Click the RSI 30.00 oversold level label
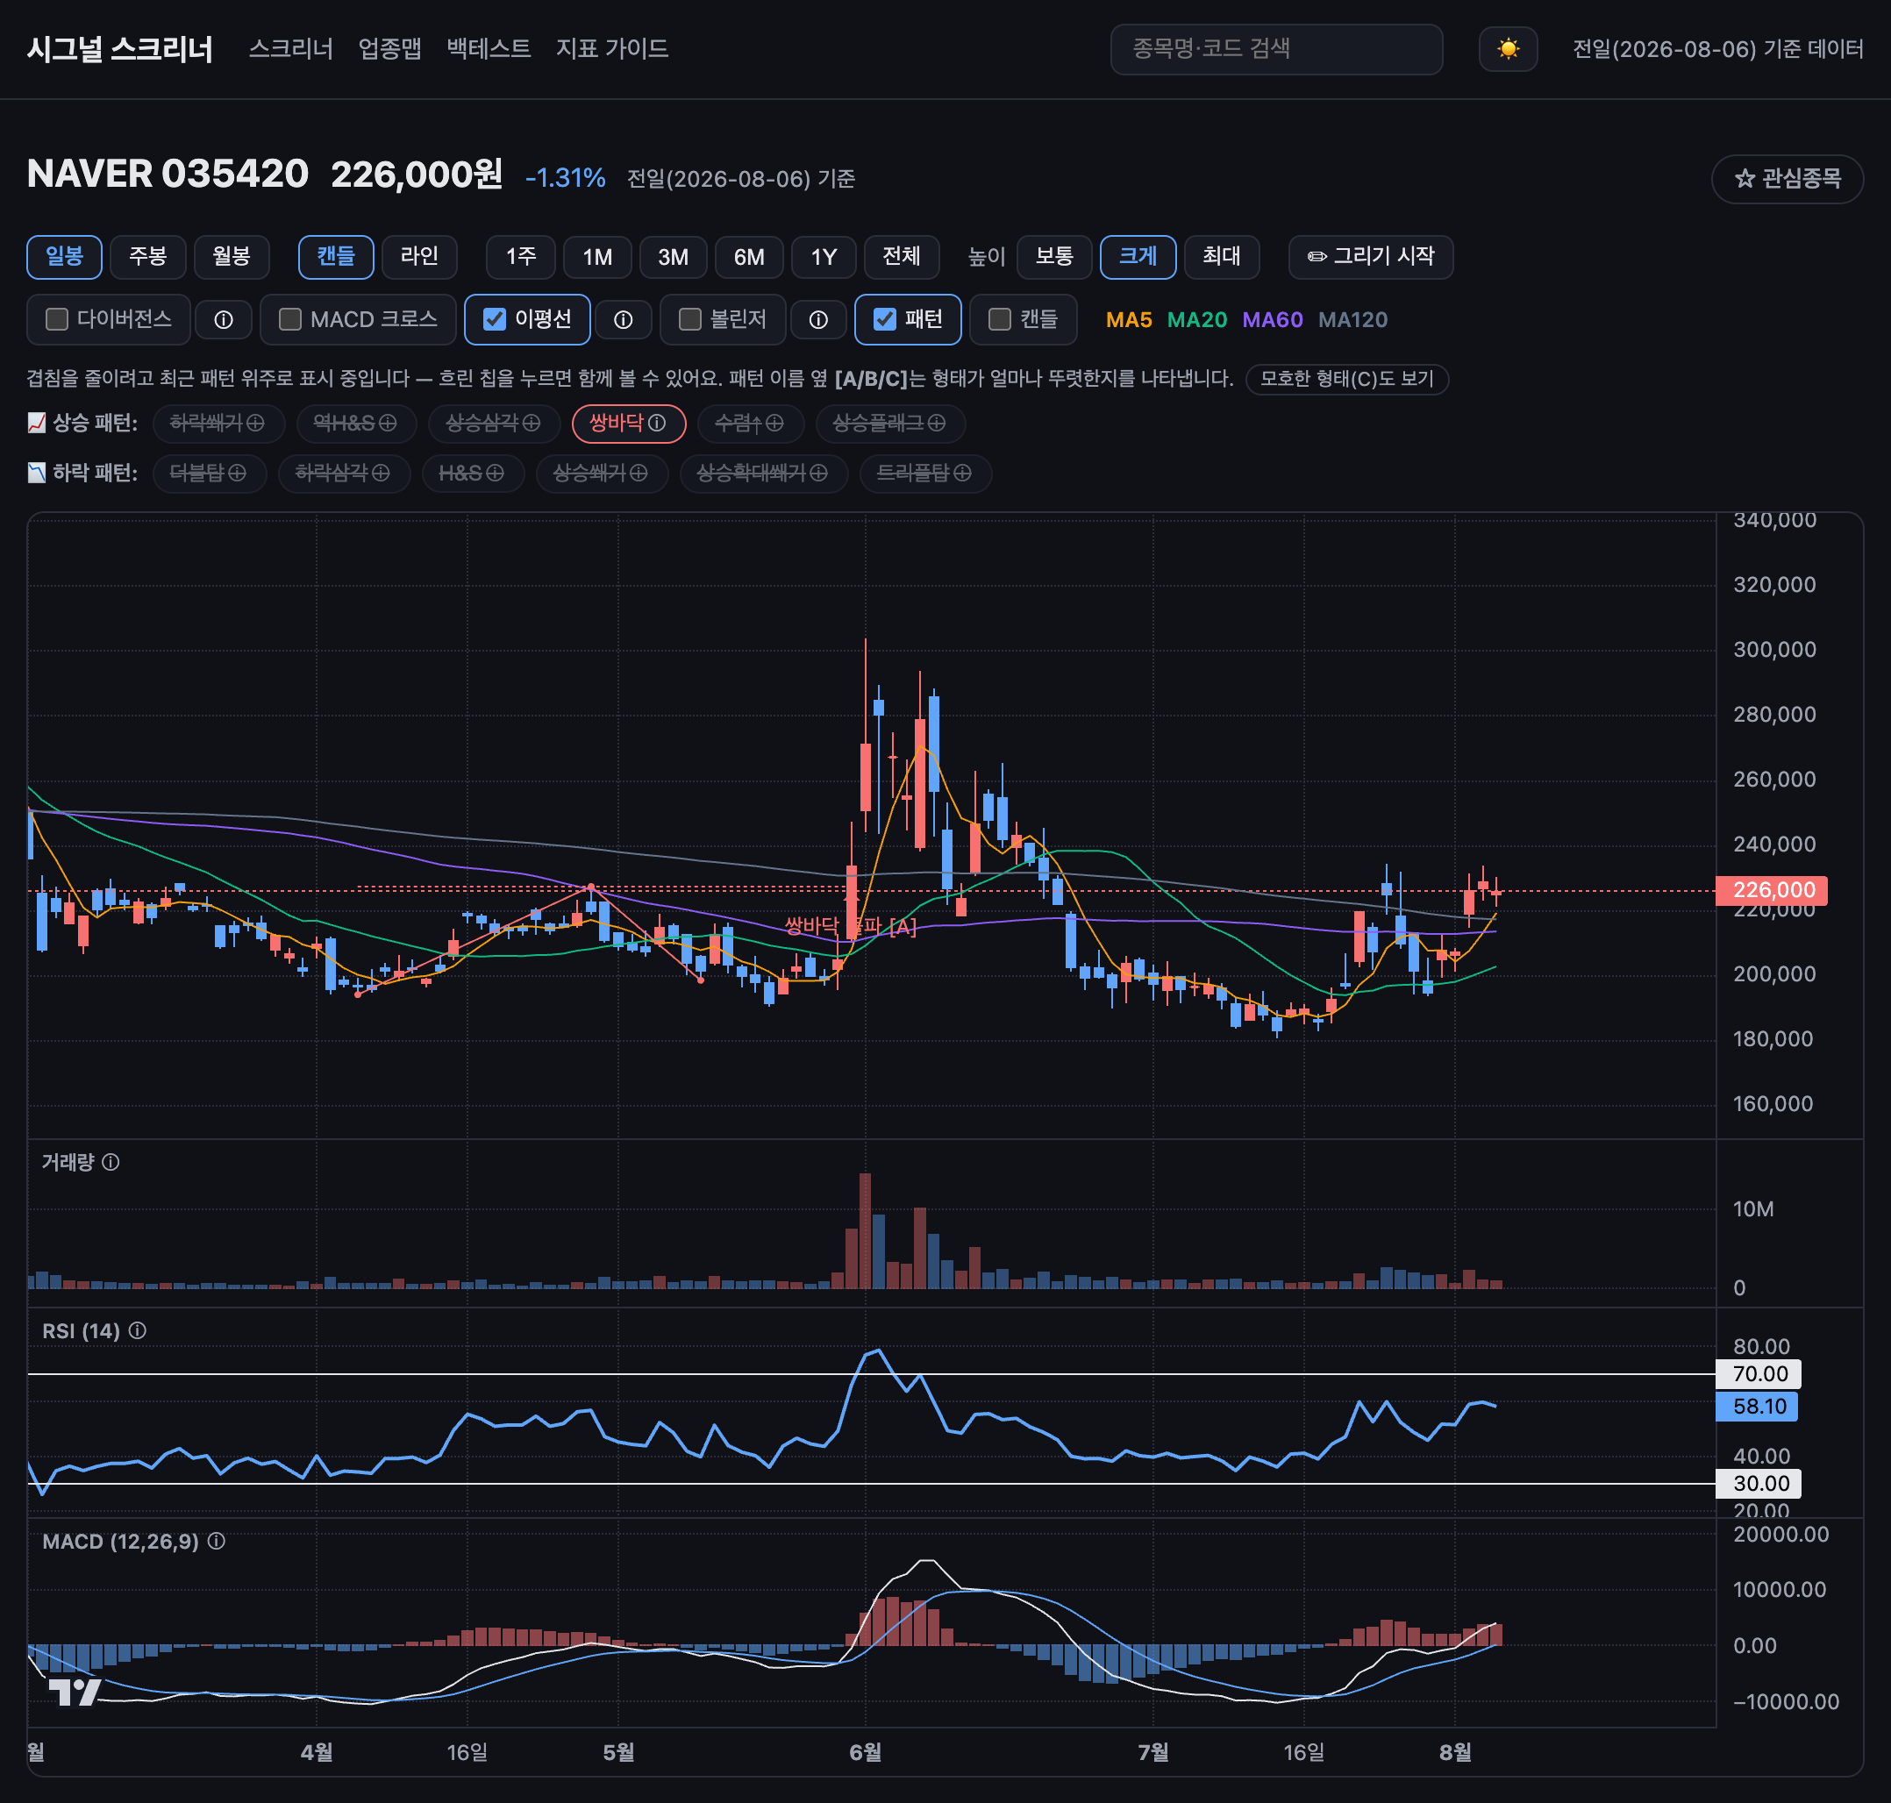 tap(1759, 1483)
